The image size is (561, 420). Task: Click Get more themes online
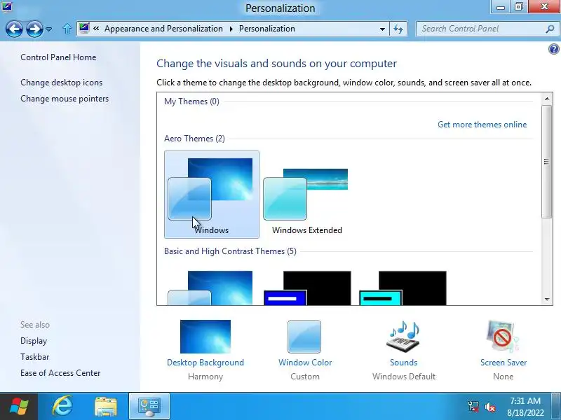(482, 125)
